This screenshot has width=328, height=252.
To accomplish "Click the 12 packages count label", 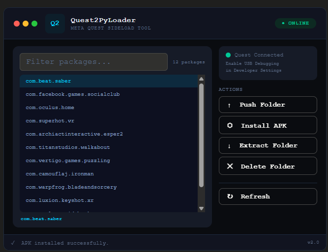I will (188, 62).
